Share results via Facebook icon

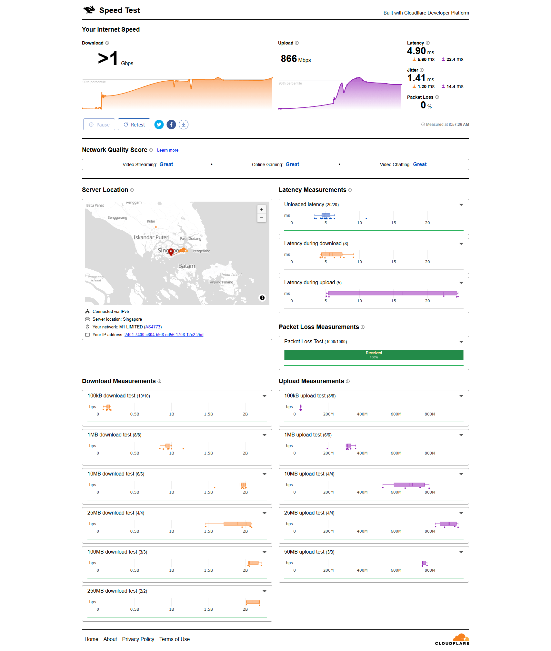tap(171, 125)
